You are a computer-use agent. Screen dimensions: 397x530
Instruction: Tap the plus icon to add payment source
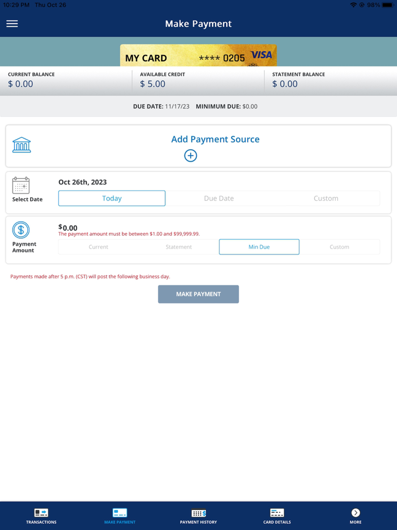click(191, 155)
